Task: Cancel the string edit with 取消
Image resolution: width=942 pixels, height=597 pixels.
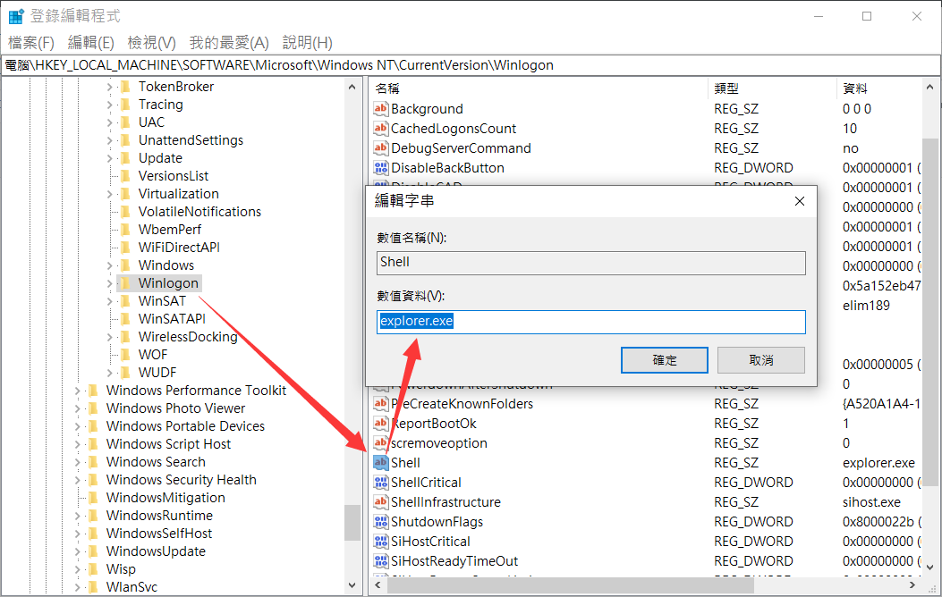Action: point(761,360)
